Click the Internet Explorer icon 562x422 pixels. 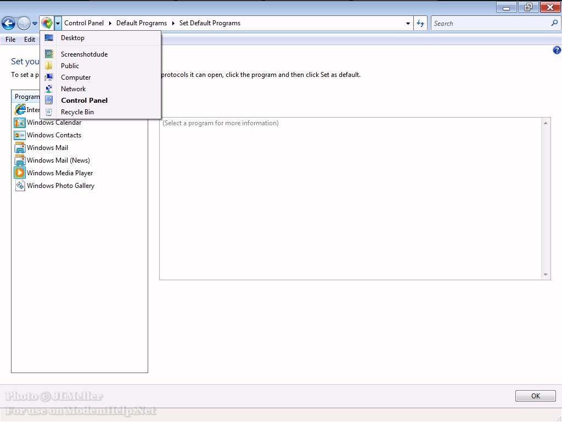[x=20, y=109]
